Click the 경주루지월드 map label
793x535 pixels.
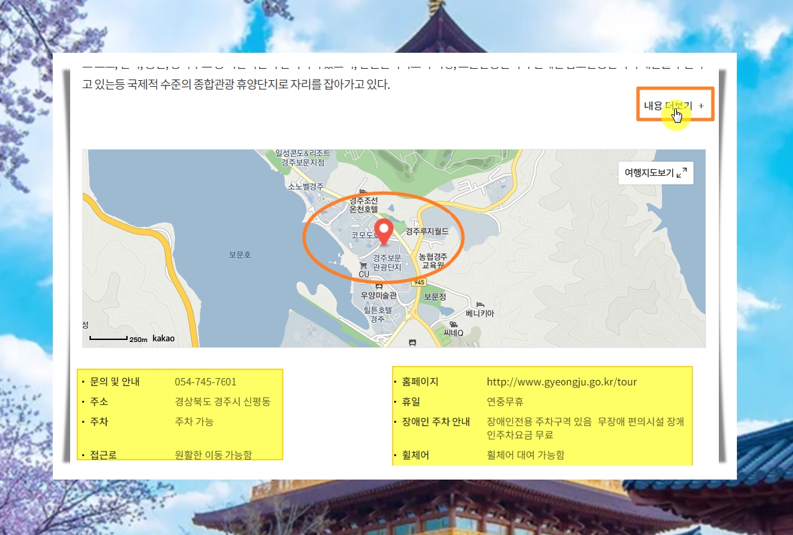pos(427,231)
